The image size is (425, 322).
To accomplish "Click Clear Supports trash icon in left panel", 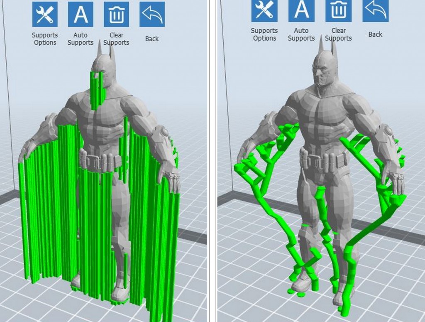I will (116, 14).
